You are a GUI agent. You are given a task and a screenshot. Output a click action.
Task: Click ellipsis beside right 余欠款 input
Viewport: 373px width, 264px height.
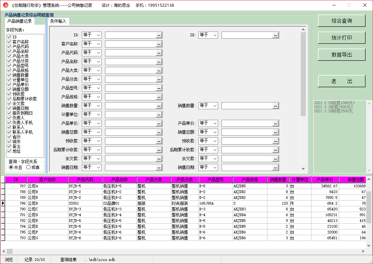click(276, 158)
